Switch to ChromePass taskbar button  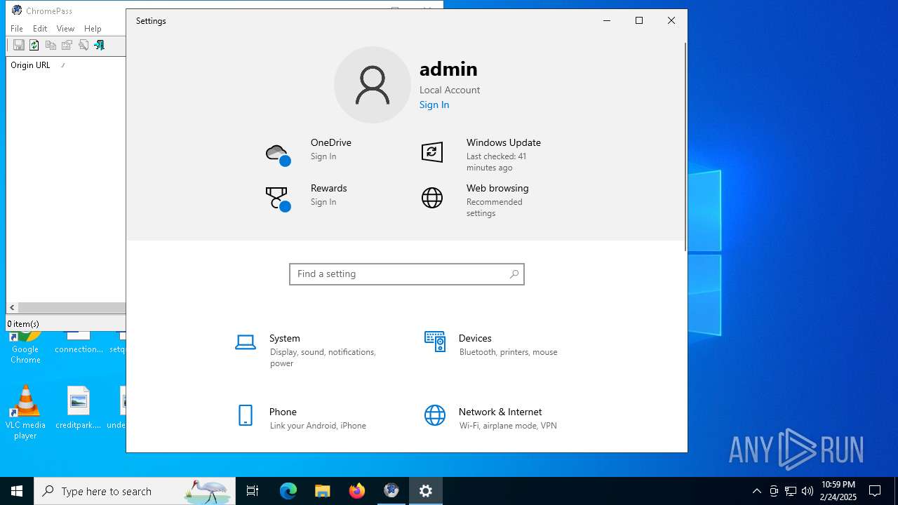point(391,491)
